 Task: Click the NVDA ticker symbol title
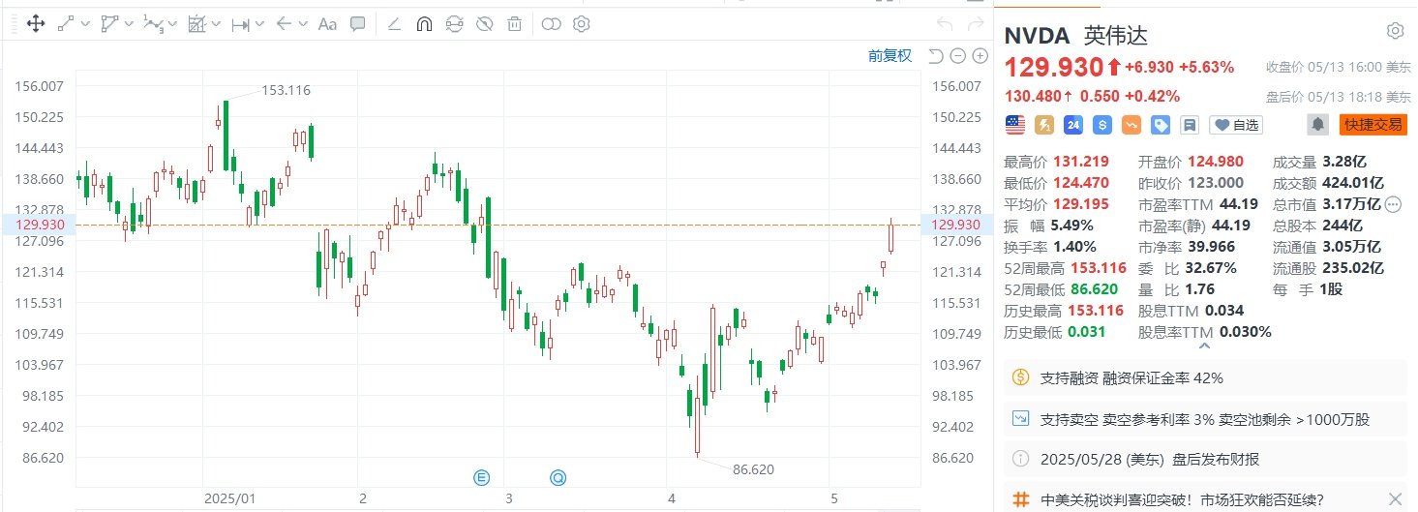[1038, 37]
